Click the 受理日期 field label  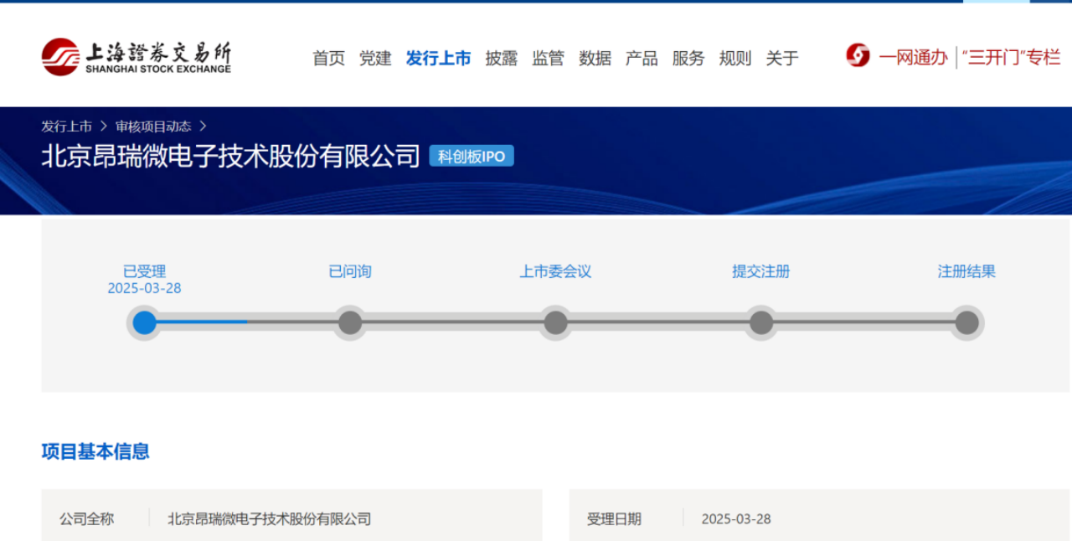click(614, 519)
